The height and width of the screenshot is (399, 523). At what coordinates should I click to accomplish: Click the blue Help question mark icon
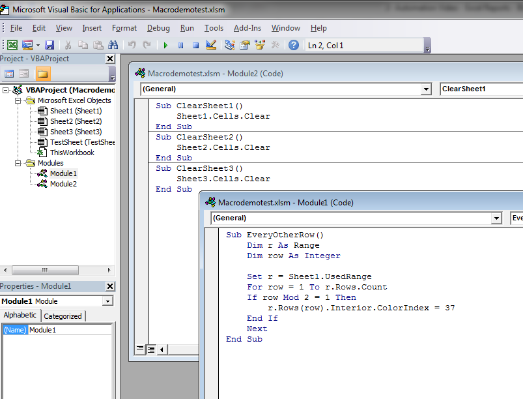pos(294,45)
